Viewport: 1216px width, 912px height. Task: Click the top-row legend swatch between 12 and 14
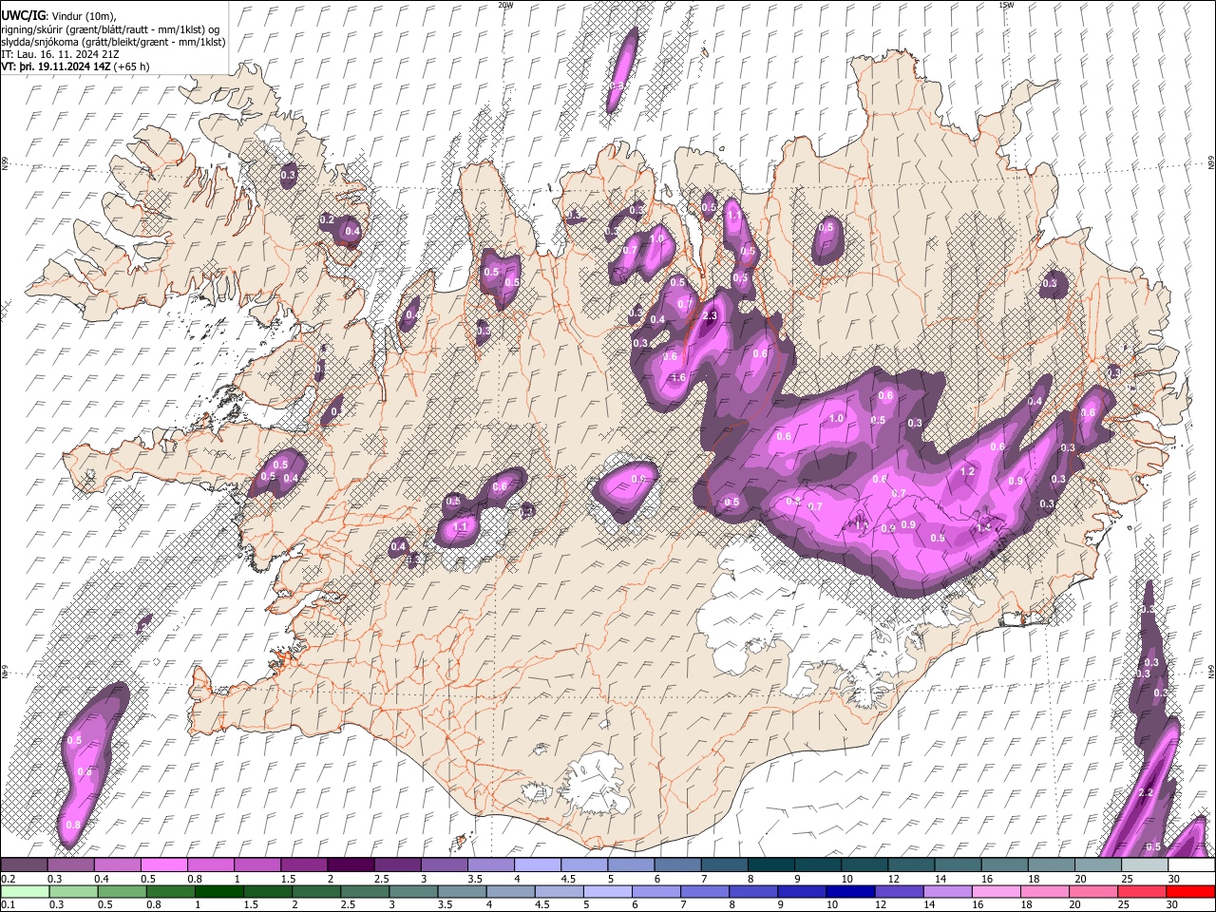pos(909,865)
